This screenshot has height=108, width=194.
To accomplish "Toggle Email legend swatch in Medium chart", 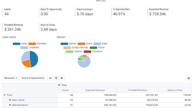I will (97, 44).
